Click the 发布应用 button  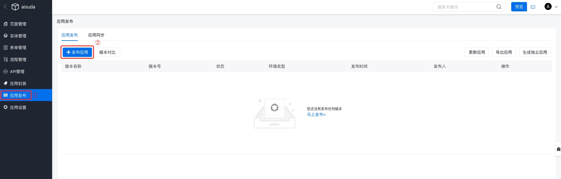point(77,52)
